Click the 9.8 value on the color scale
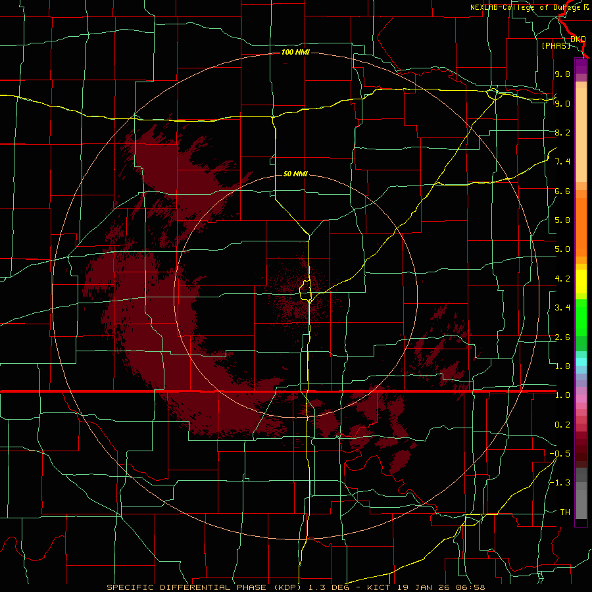Image resolution: width=592 pixels, height=592 pixels. pos(562,74)
